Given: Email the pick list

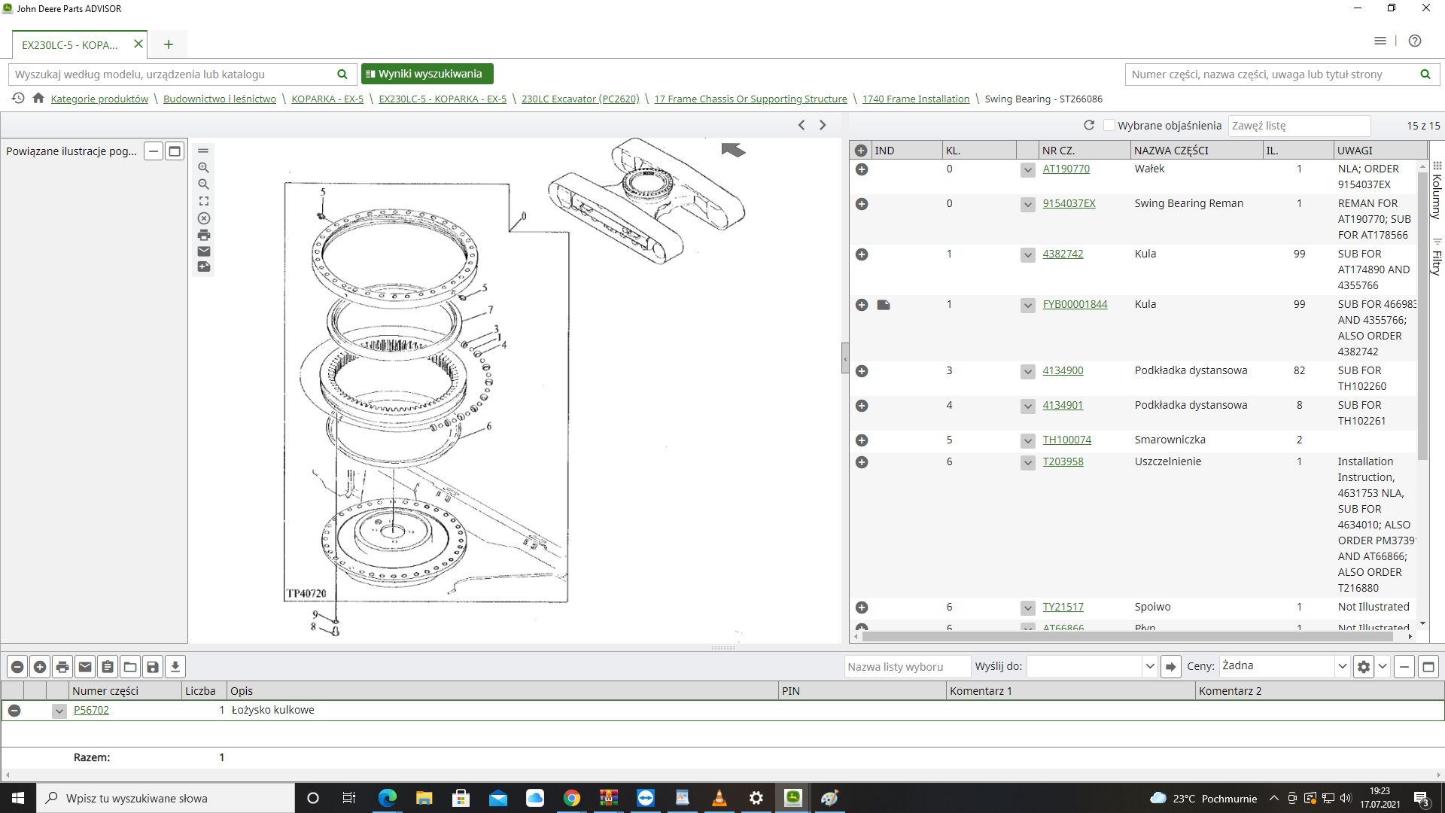Looking at the screenshot, I should coord(85,667).
